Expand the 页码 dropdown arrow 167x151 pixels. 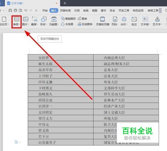(x=118, y=24)
